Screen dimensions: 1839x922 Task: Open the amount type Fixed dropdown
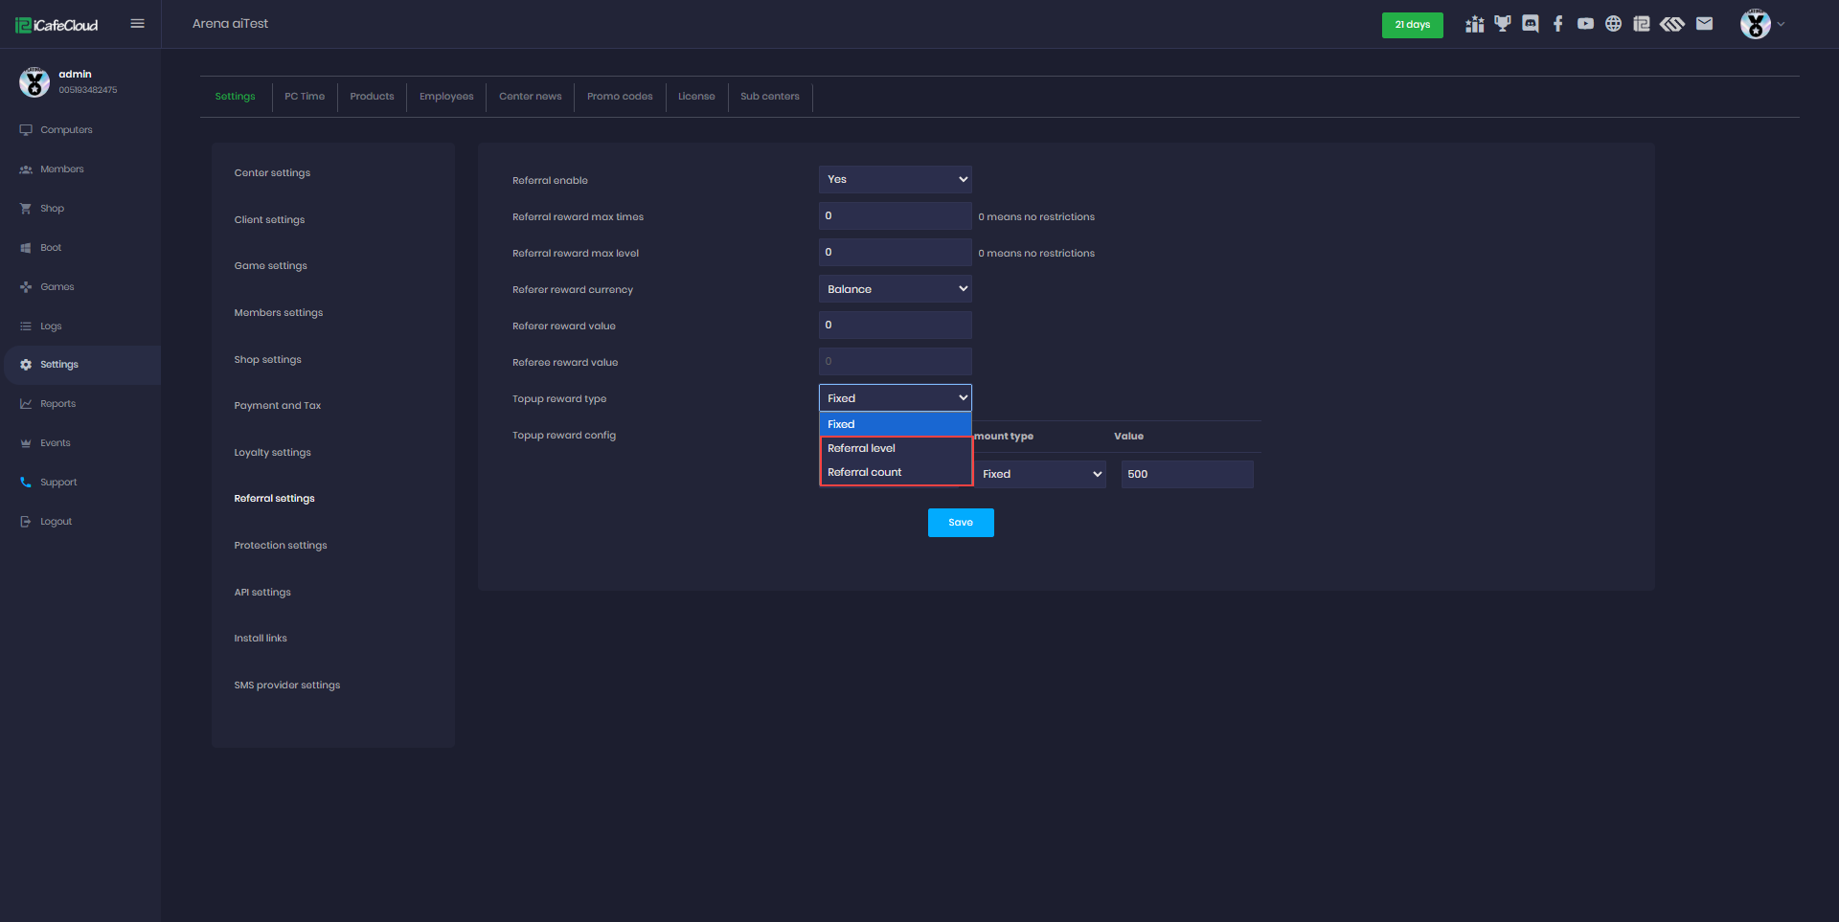[x=1040, y=474]
